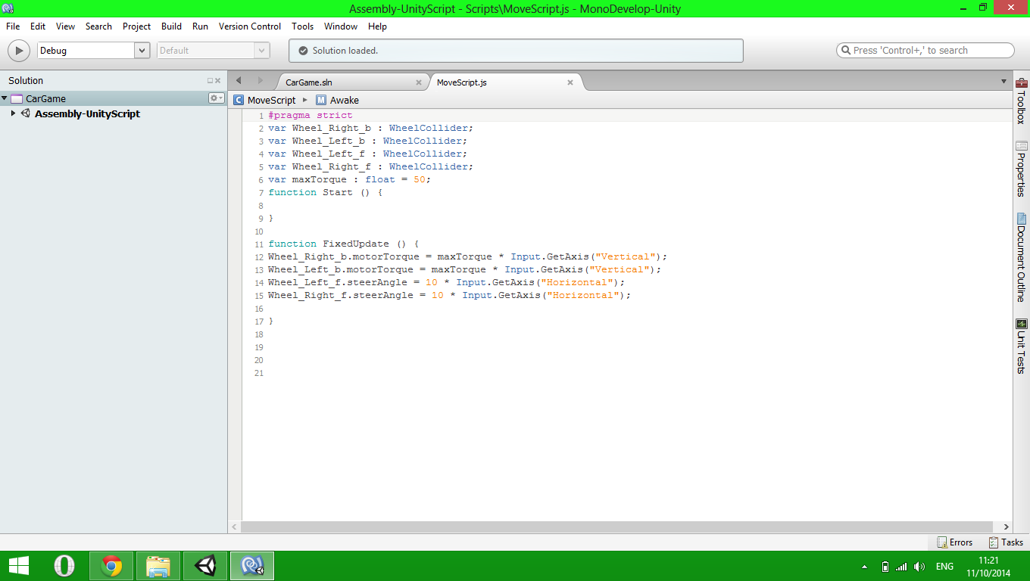
Task: Select Assembly-UnityScript project in the tree
Action: coord(87,113)
